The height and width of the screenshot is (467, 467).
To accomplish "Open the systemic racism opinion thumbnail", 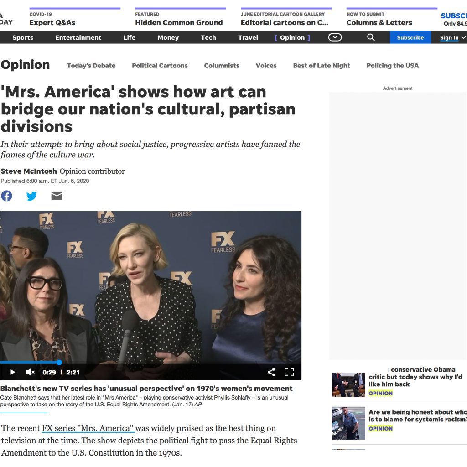I will [348, 423].
